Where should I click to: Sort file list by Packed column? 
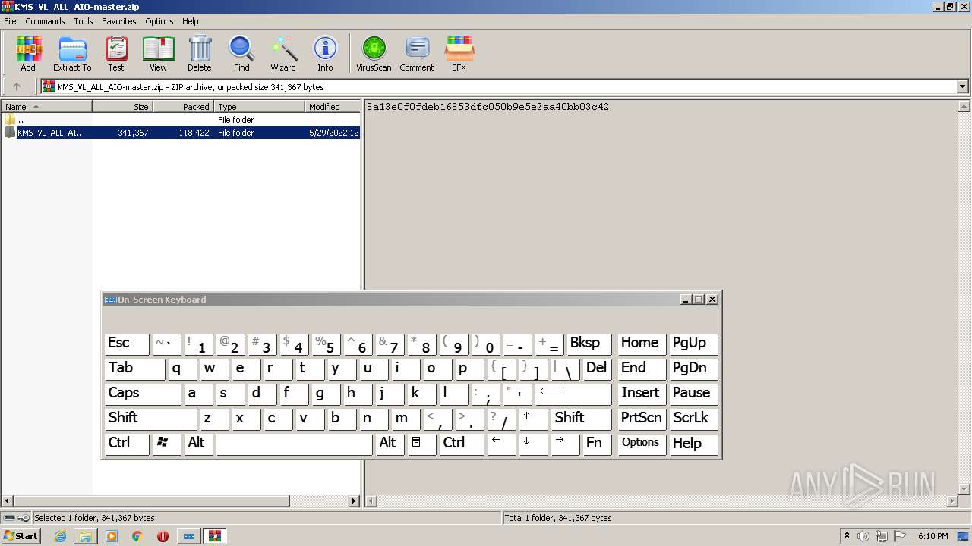(x=183, y=107)
